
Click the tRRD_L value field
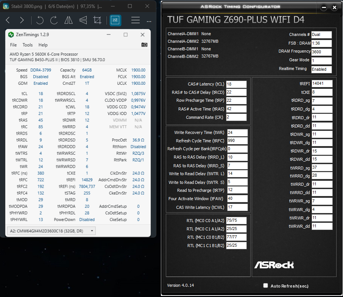(237, 157)
